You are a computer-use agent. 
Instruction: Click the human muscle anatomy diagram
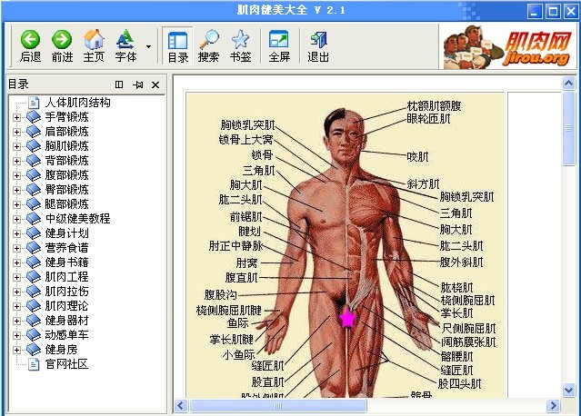pyautogui.click(x=346, y=245)
